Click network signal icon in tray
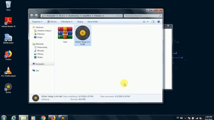The image size is (214, 120). tap(197, 118)
